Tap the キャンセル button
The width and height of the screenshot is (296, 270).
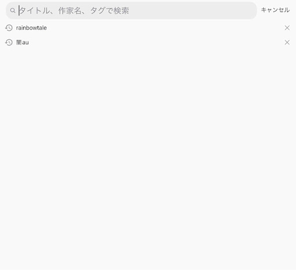275,10
